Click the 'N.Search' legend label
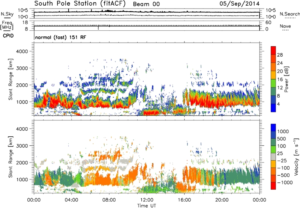The image size is (300, 208). tap(289, 14)
